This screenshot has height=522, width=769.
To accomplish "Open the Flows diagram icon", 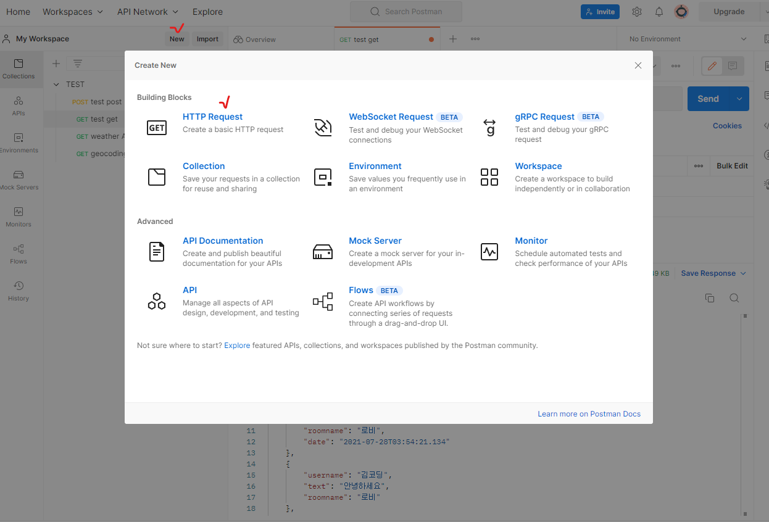I will 323,301.
